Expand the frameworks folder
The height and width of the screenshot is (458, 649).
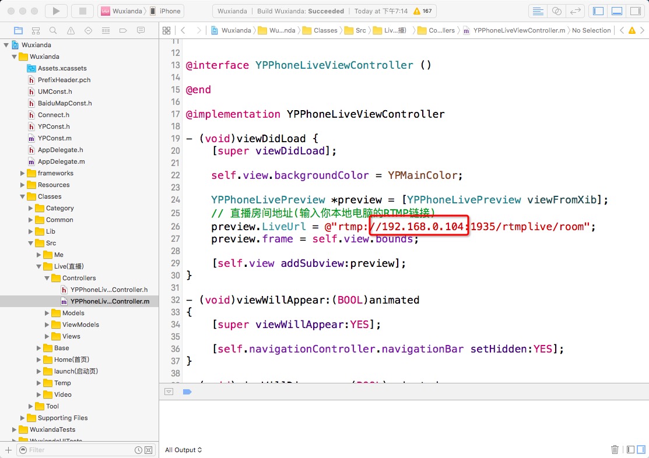coord(22,173)
